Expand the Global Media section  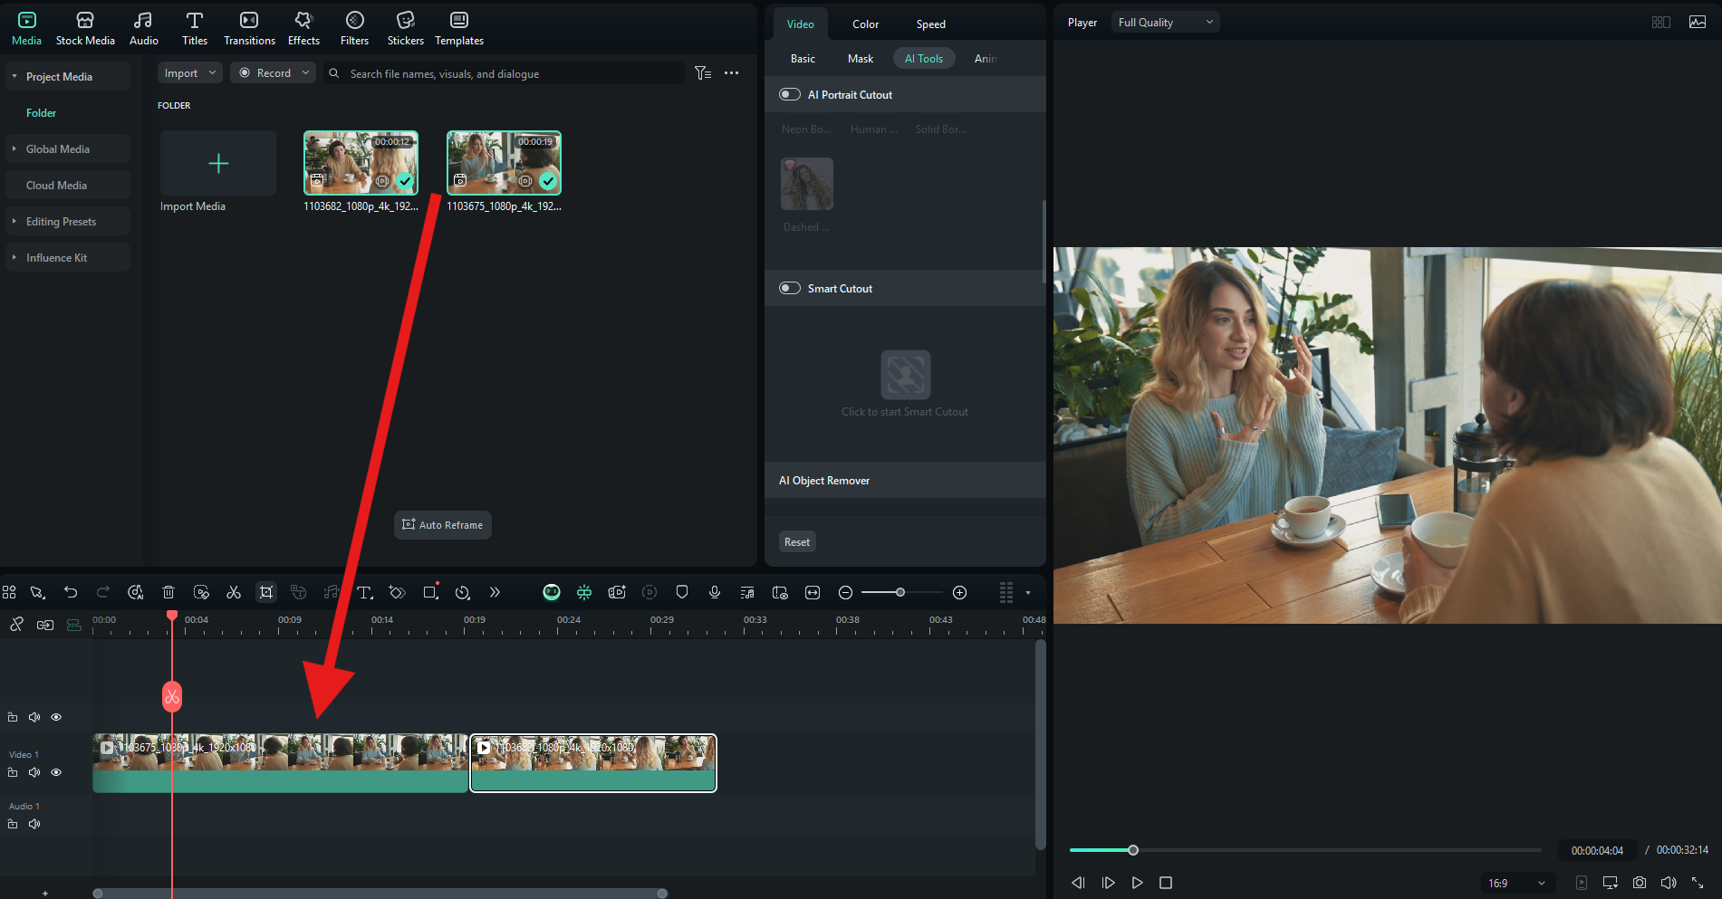14,149
